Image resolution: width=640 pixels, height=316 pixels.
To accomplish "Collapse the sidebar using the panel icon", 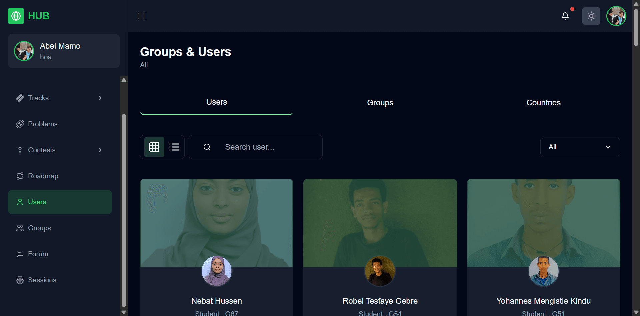I will [141, 16].
